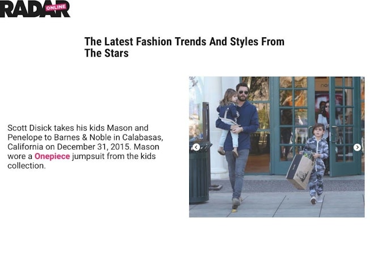Viewport: 370px width, 277px height.
Task: Click the green trash can in photo
Action: [x=199, y=173]
